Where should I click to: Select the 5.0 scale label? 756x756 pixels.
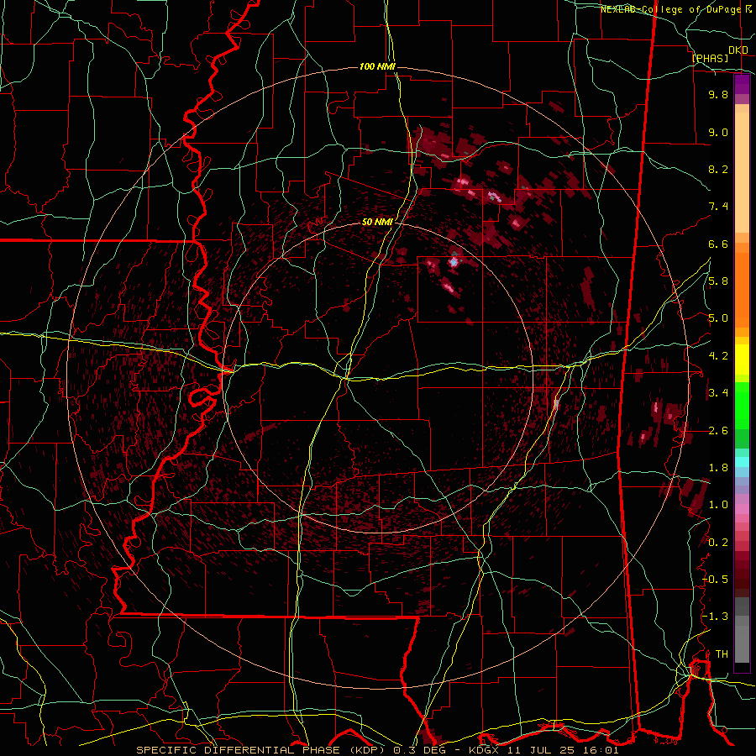(718, 318)
